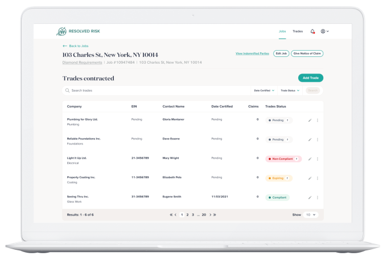This screenshot has height=264, width=387.
Task: Click the Add Trade button
Action: [311, 78]
